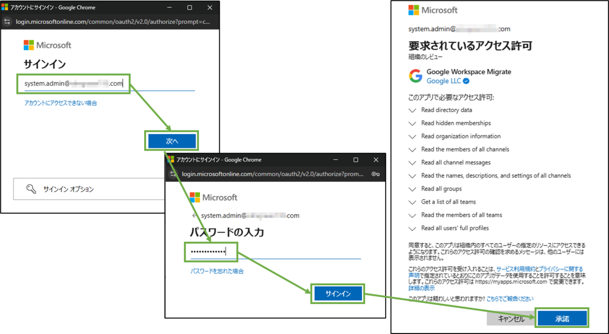Open パスワードを忘れた場合 link

point(217,271)
